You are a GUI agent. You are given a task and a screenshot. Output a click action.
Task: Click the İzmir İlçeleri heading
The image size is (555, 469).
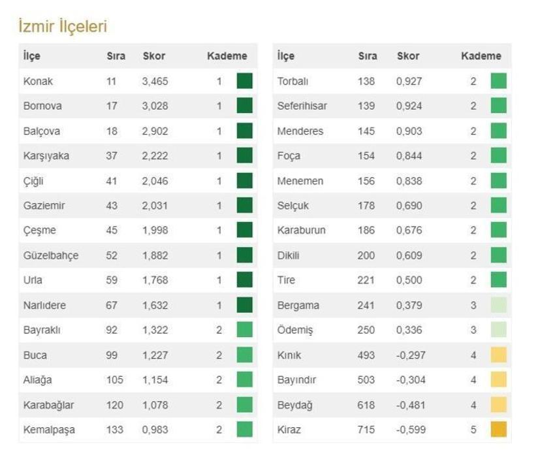63,27
